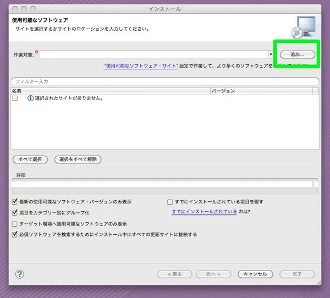Click the 完了 button

297,274
